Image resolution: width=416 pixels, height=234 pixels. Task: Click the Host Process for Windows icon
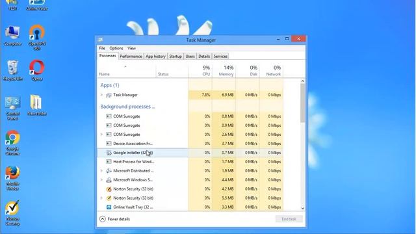[x=109, y=162]
